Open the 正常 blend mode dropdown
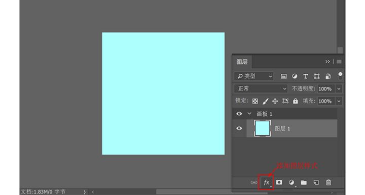The width and height of the screenshot is (365, 195). tap(261, 88)
